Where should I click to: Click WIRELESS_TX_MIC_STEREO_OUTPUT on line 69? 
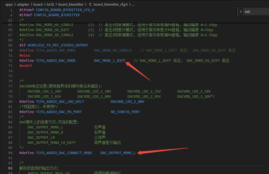(58, 45)
